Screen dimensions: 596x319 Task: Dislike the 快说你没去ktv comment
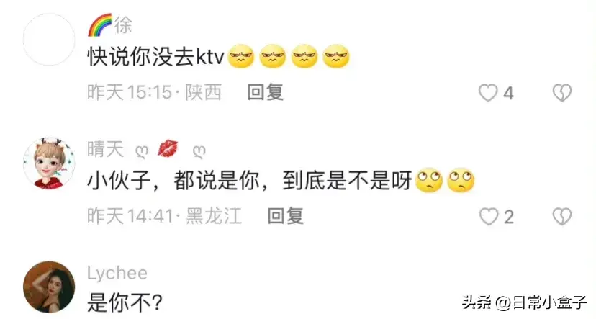[x=561, y=93]
